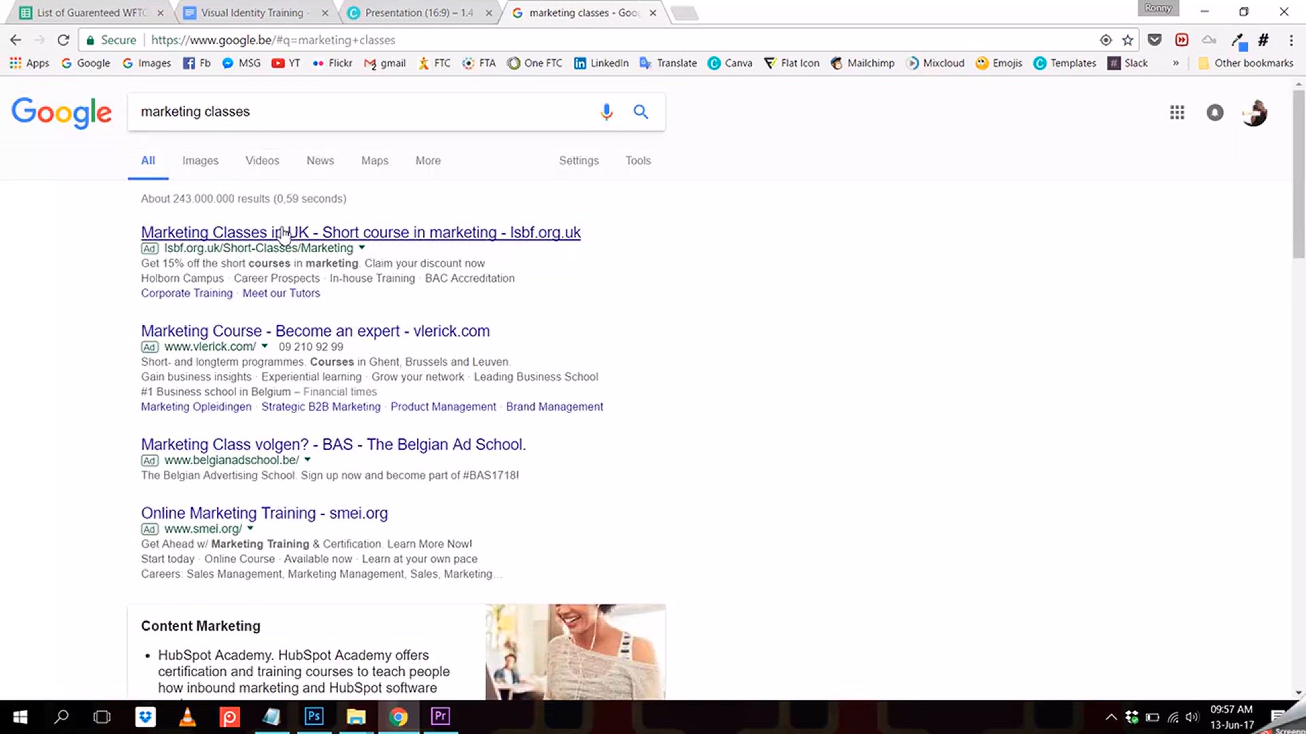Viewport: 1306px width, 734px height.
Task: Open Other bookmarks folder
Action: 1245,63
